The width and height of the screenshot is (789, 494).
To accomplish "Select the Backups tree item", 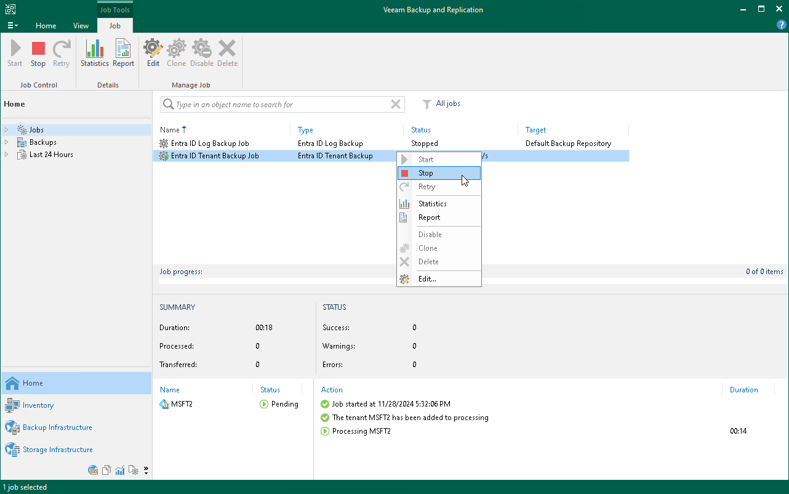I will point(43,142).
